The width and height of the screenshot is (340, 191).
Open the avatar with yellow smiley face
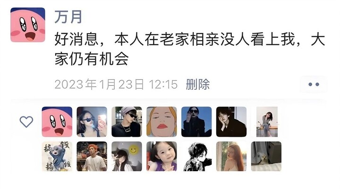click(127, 157)
